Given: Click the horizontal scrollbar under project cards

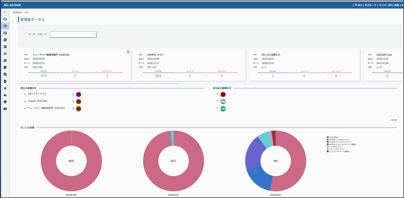Looking at the screenshot, I should 100,83.
